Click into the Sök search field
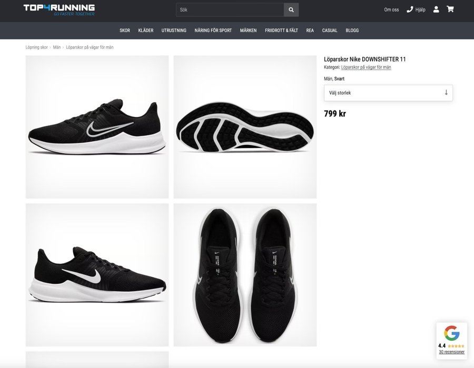474x368 pixels. tap(230, 9)
